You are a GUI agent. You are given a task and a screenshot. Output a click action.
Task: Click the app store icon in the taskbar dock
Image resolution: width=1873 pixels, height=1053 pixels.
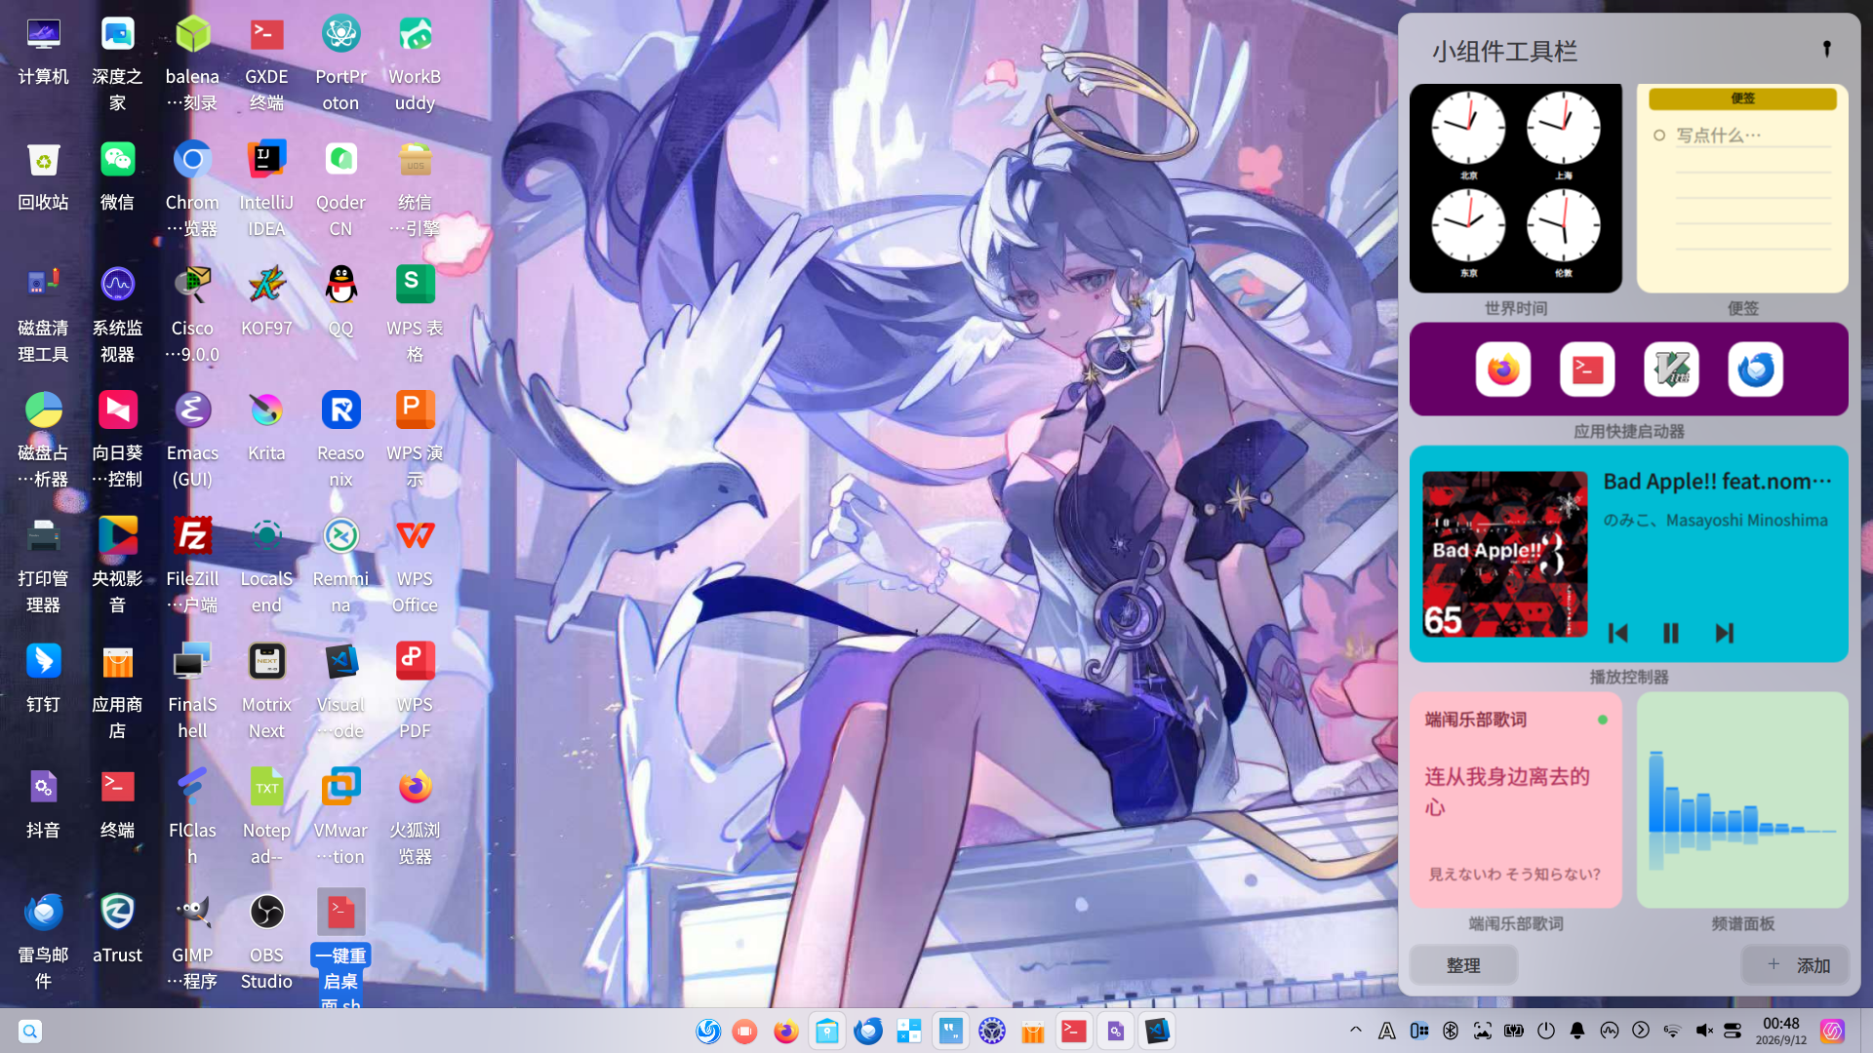(x=1032, y=1031)
